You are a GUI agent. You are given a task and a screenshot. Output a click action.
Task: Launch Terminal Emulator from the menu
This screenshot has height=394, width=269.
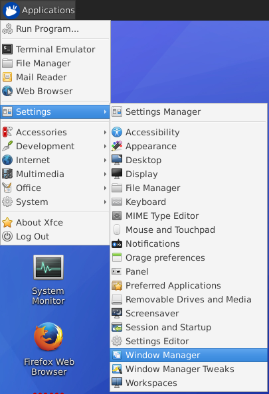click(x=55, y=49)
